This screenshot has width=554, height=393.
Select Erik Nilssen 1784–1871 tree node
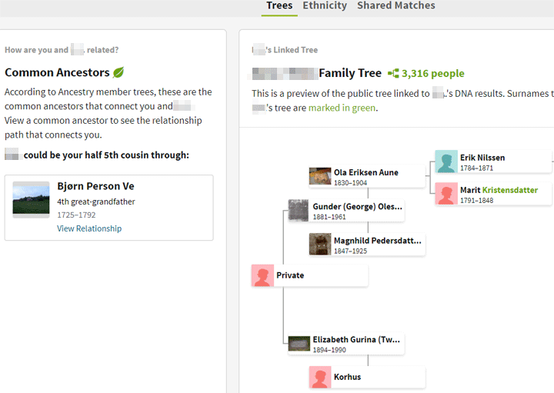[493, 162]
